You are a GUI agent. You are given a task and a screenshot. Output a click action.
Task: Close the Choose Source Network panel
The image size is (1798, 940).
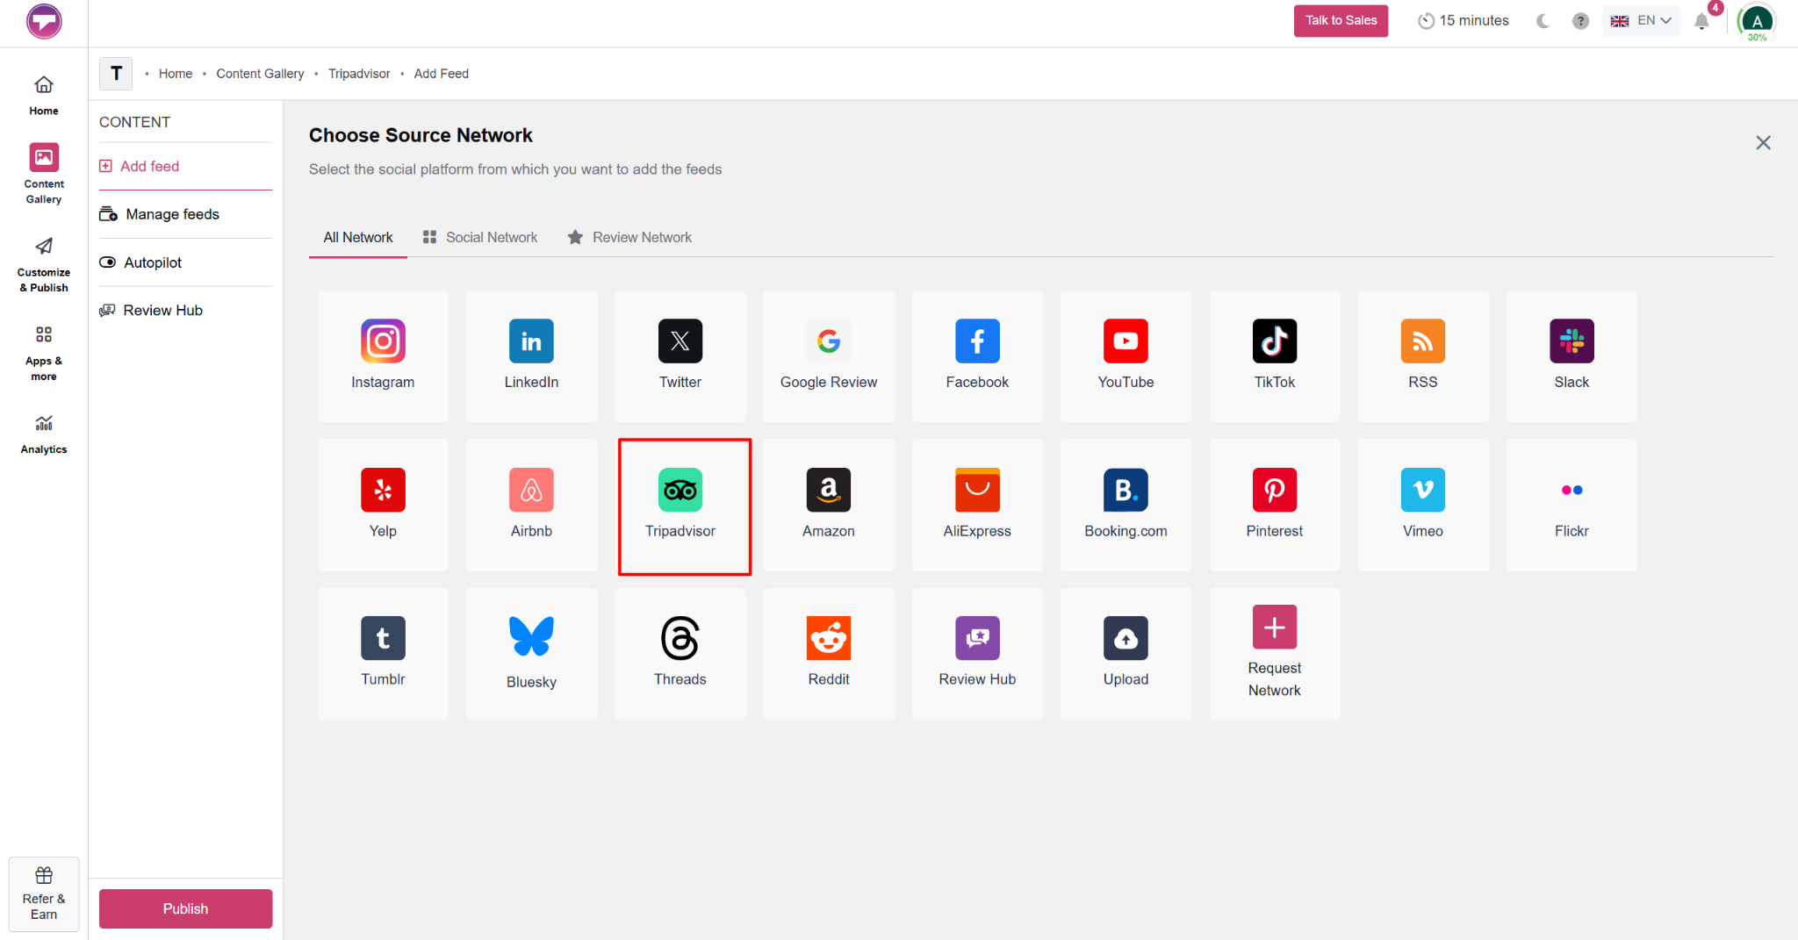tap(1763, 142)
